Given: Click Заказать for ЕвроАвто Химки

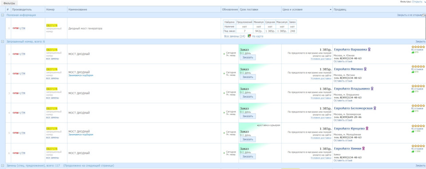Looking at the screenshot, I should coord(248,157).
